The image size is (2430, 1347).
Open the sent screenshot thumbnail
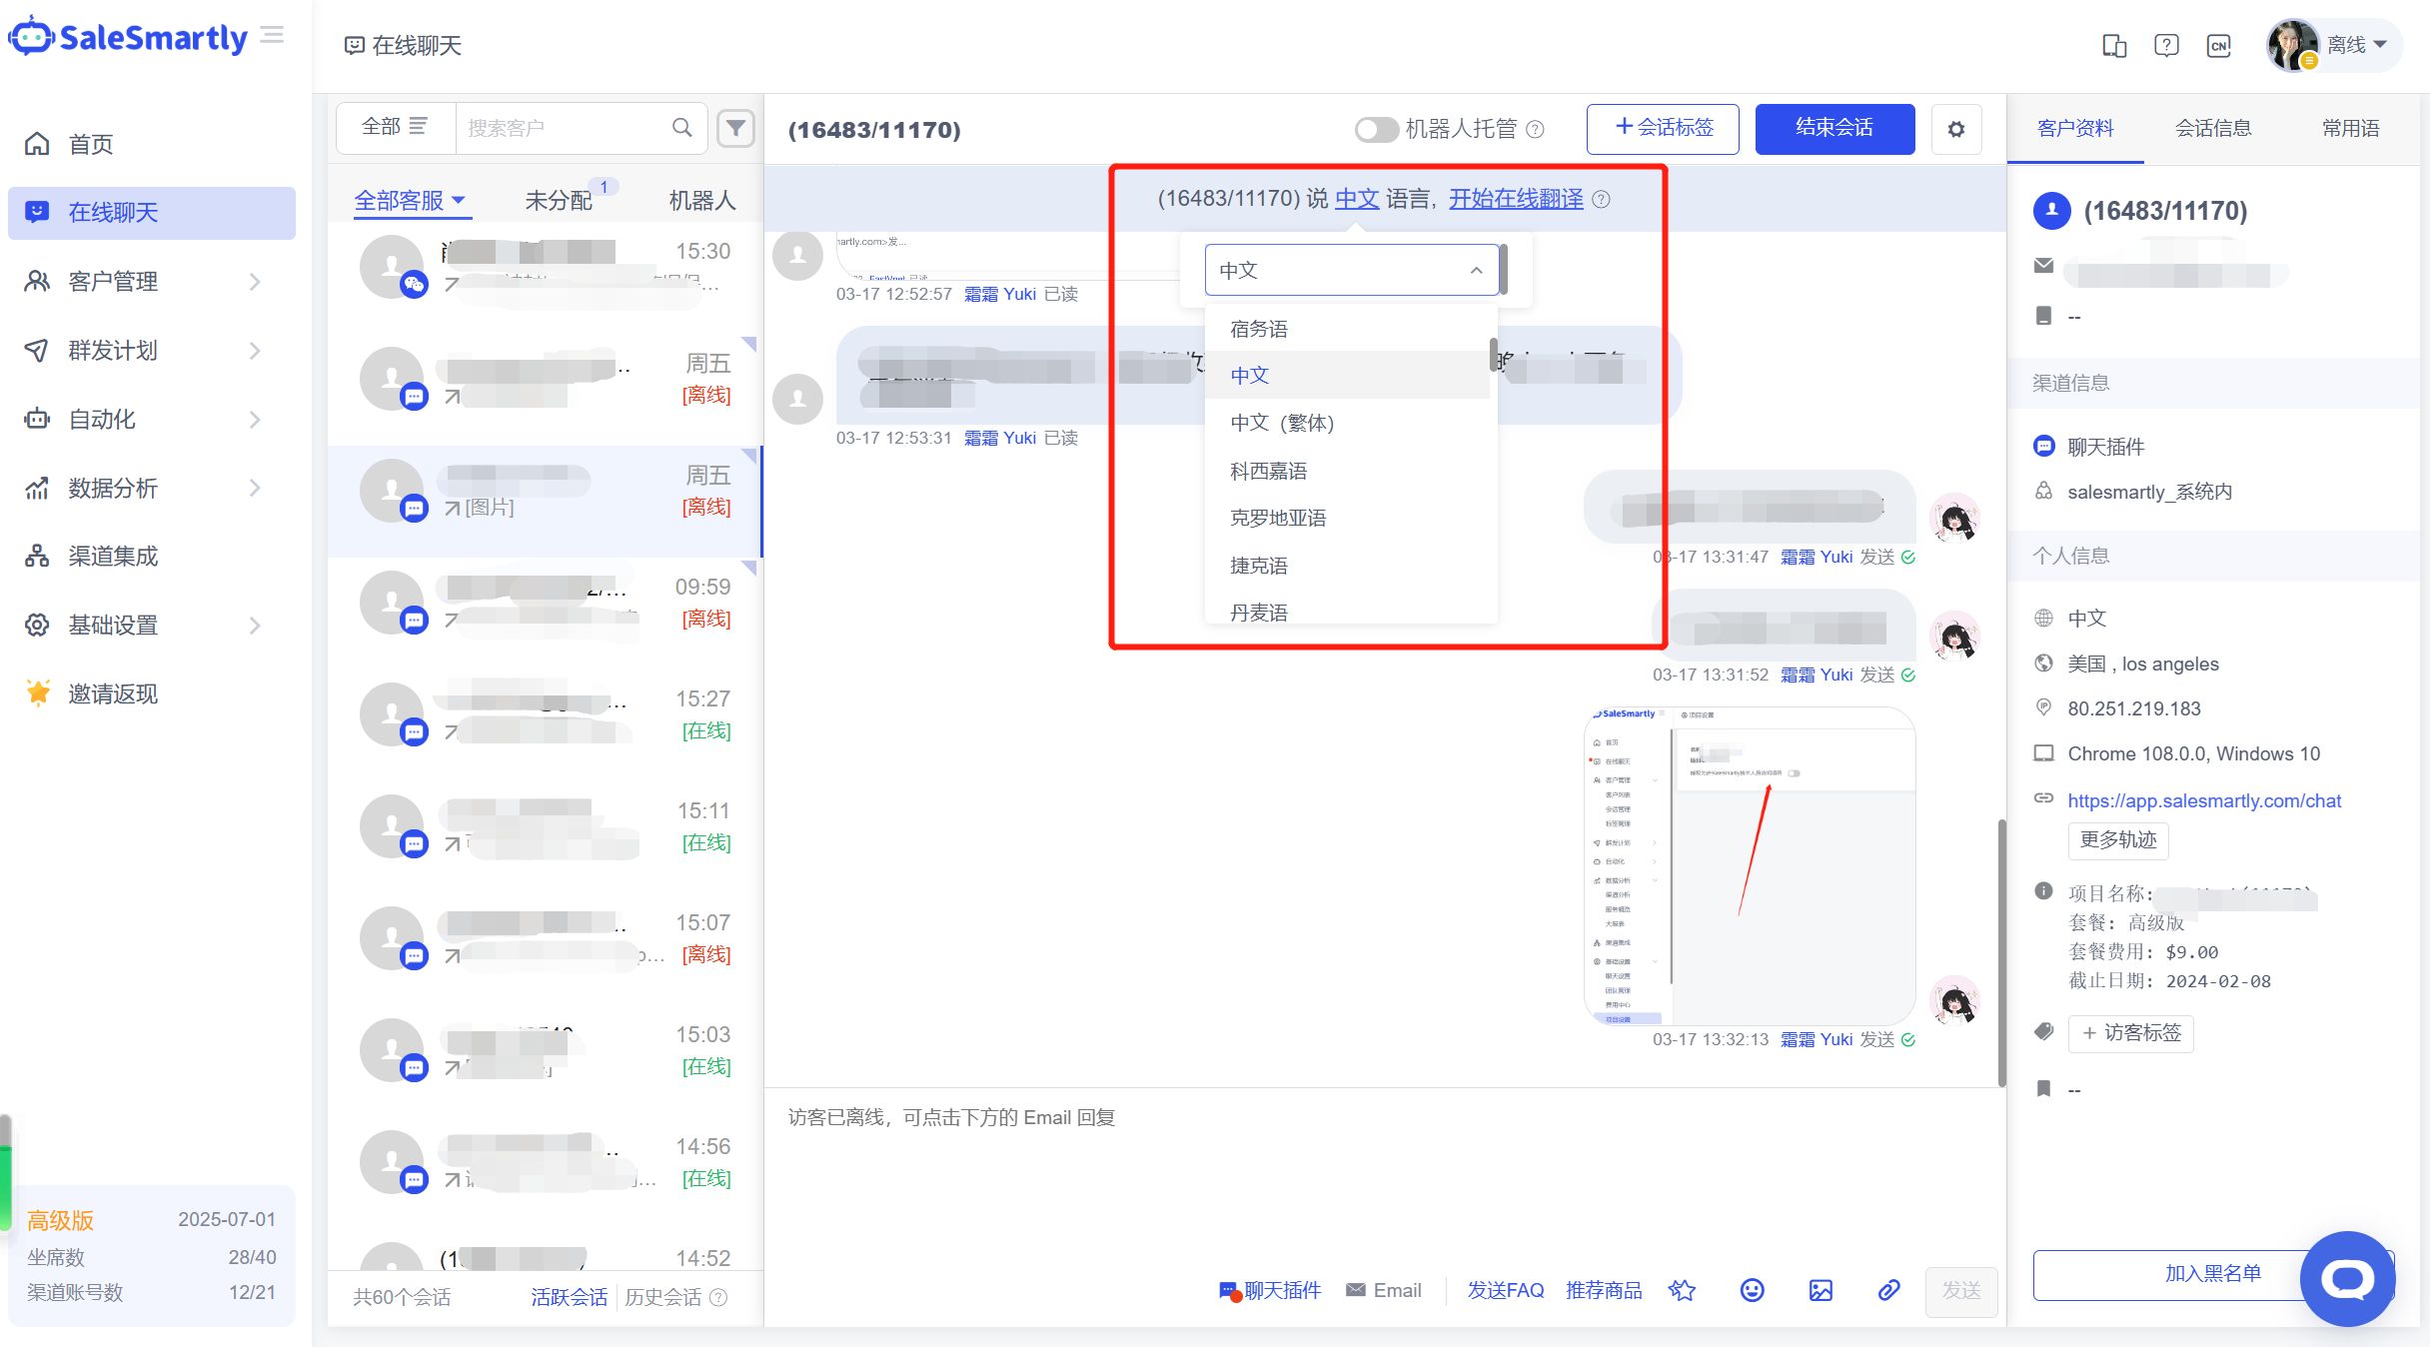coord(1749,865)
